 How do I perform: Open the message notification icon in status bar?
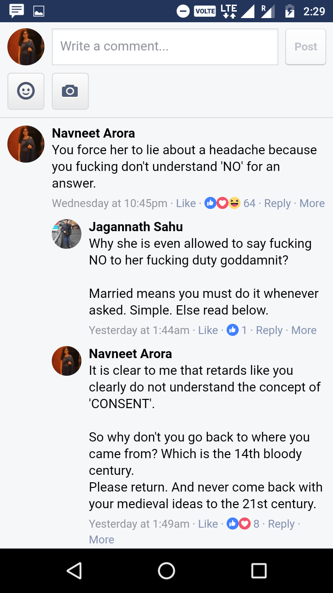point(17,10)
